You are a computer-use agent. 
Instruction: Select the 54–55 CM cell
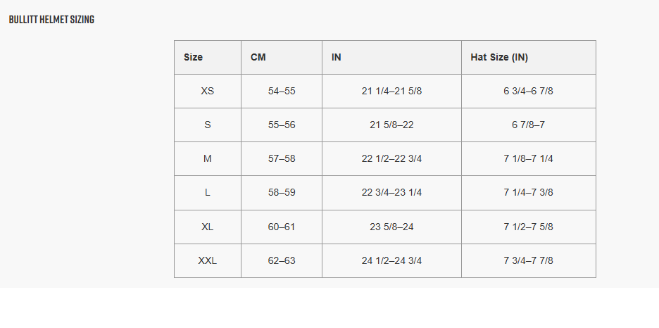tap(282, 91)
